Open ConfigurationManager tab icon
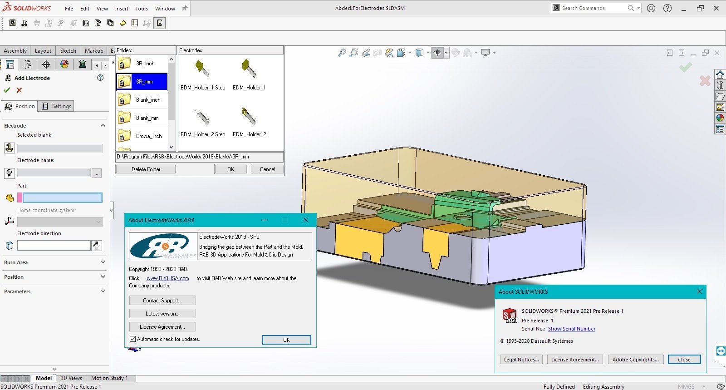Viewport: 726px width, 390px height. click(28, 64)
